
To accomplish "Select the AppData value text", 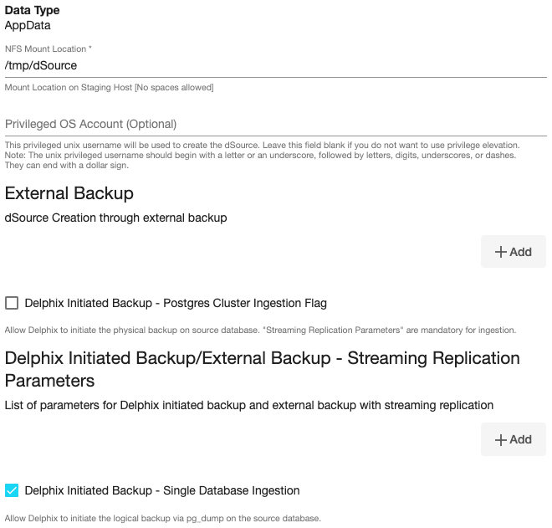I will (x=28, y=25).
